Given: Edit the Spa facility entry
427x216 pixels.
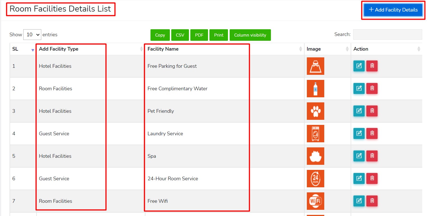Looking at the screenshot, I should pyautogui.click(x=359, y=156).
